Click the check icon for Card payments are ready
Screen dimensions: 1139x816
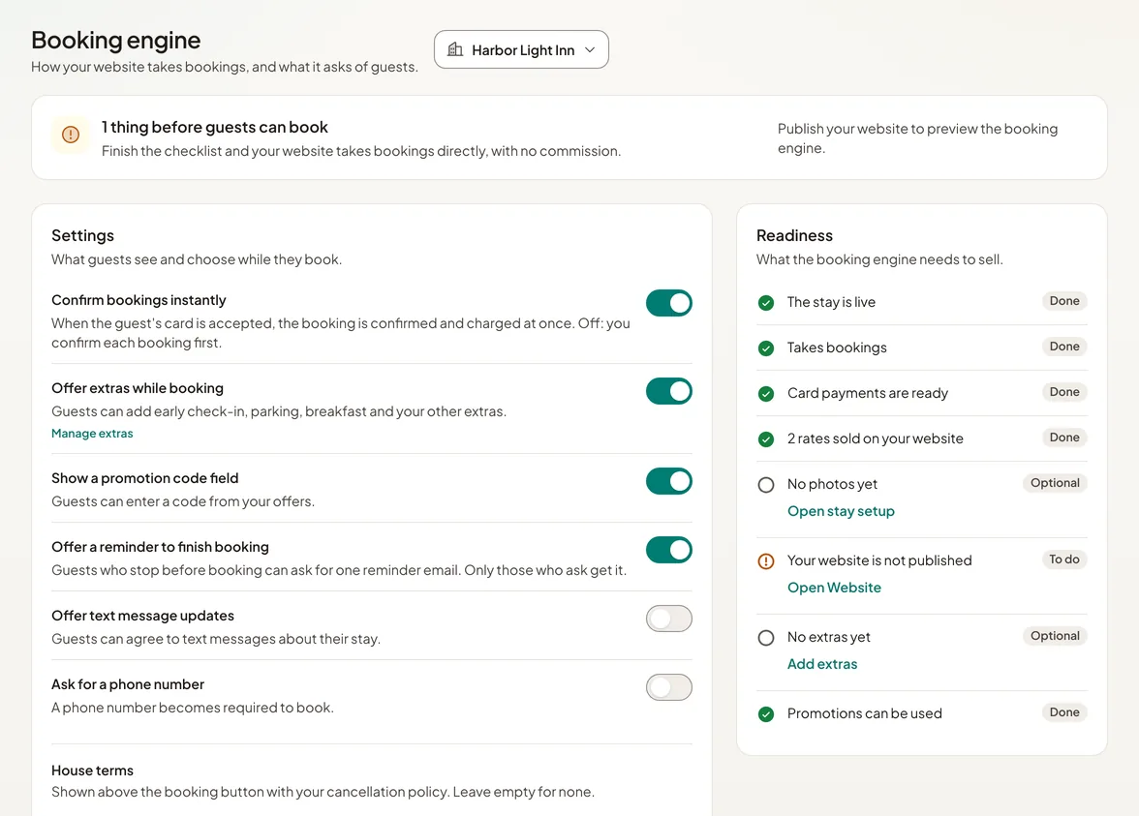tap(765, 393)
